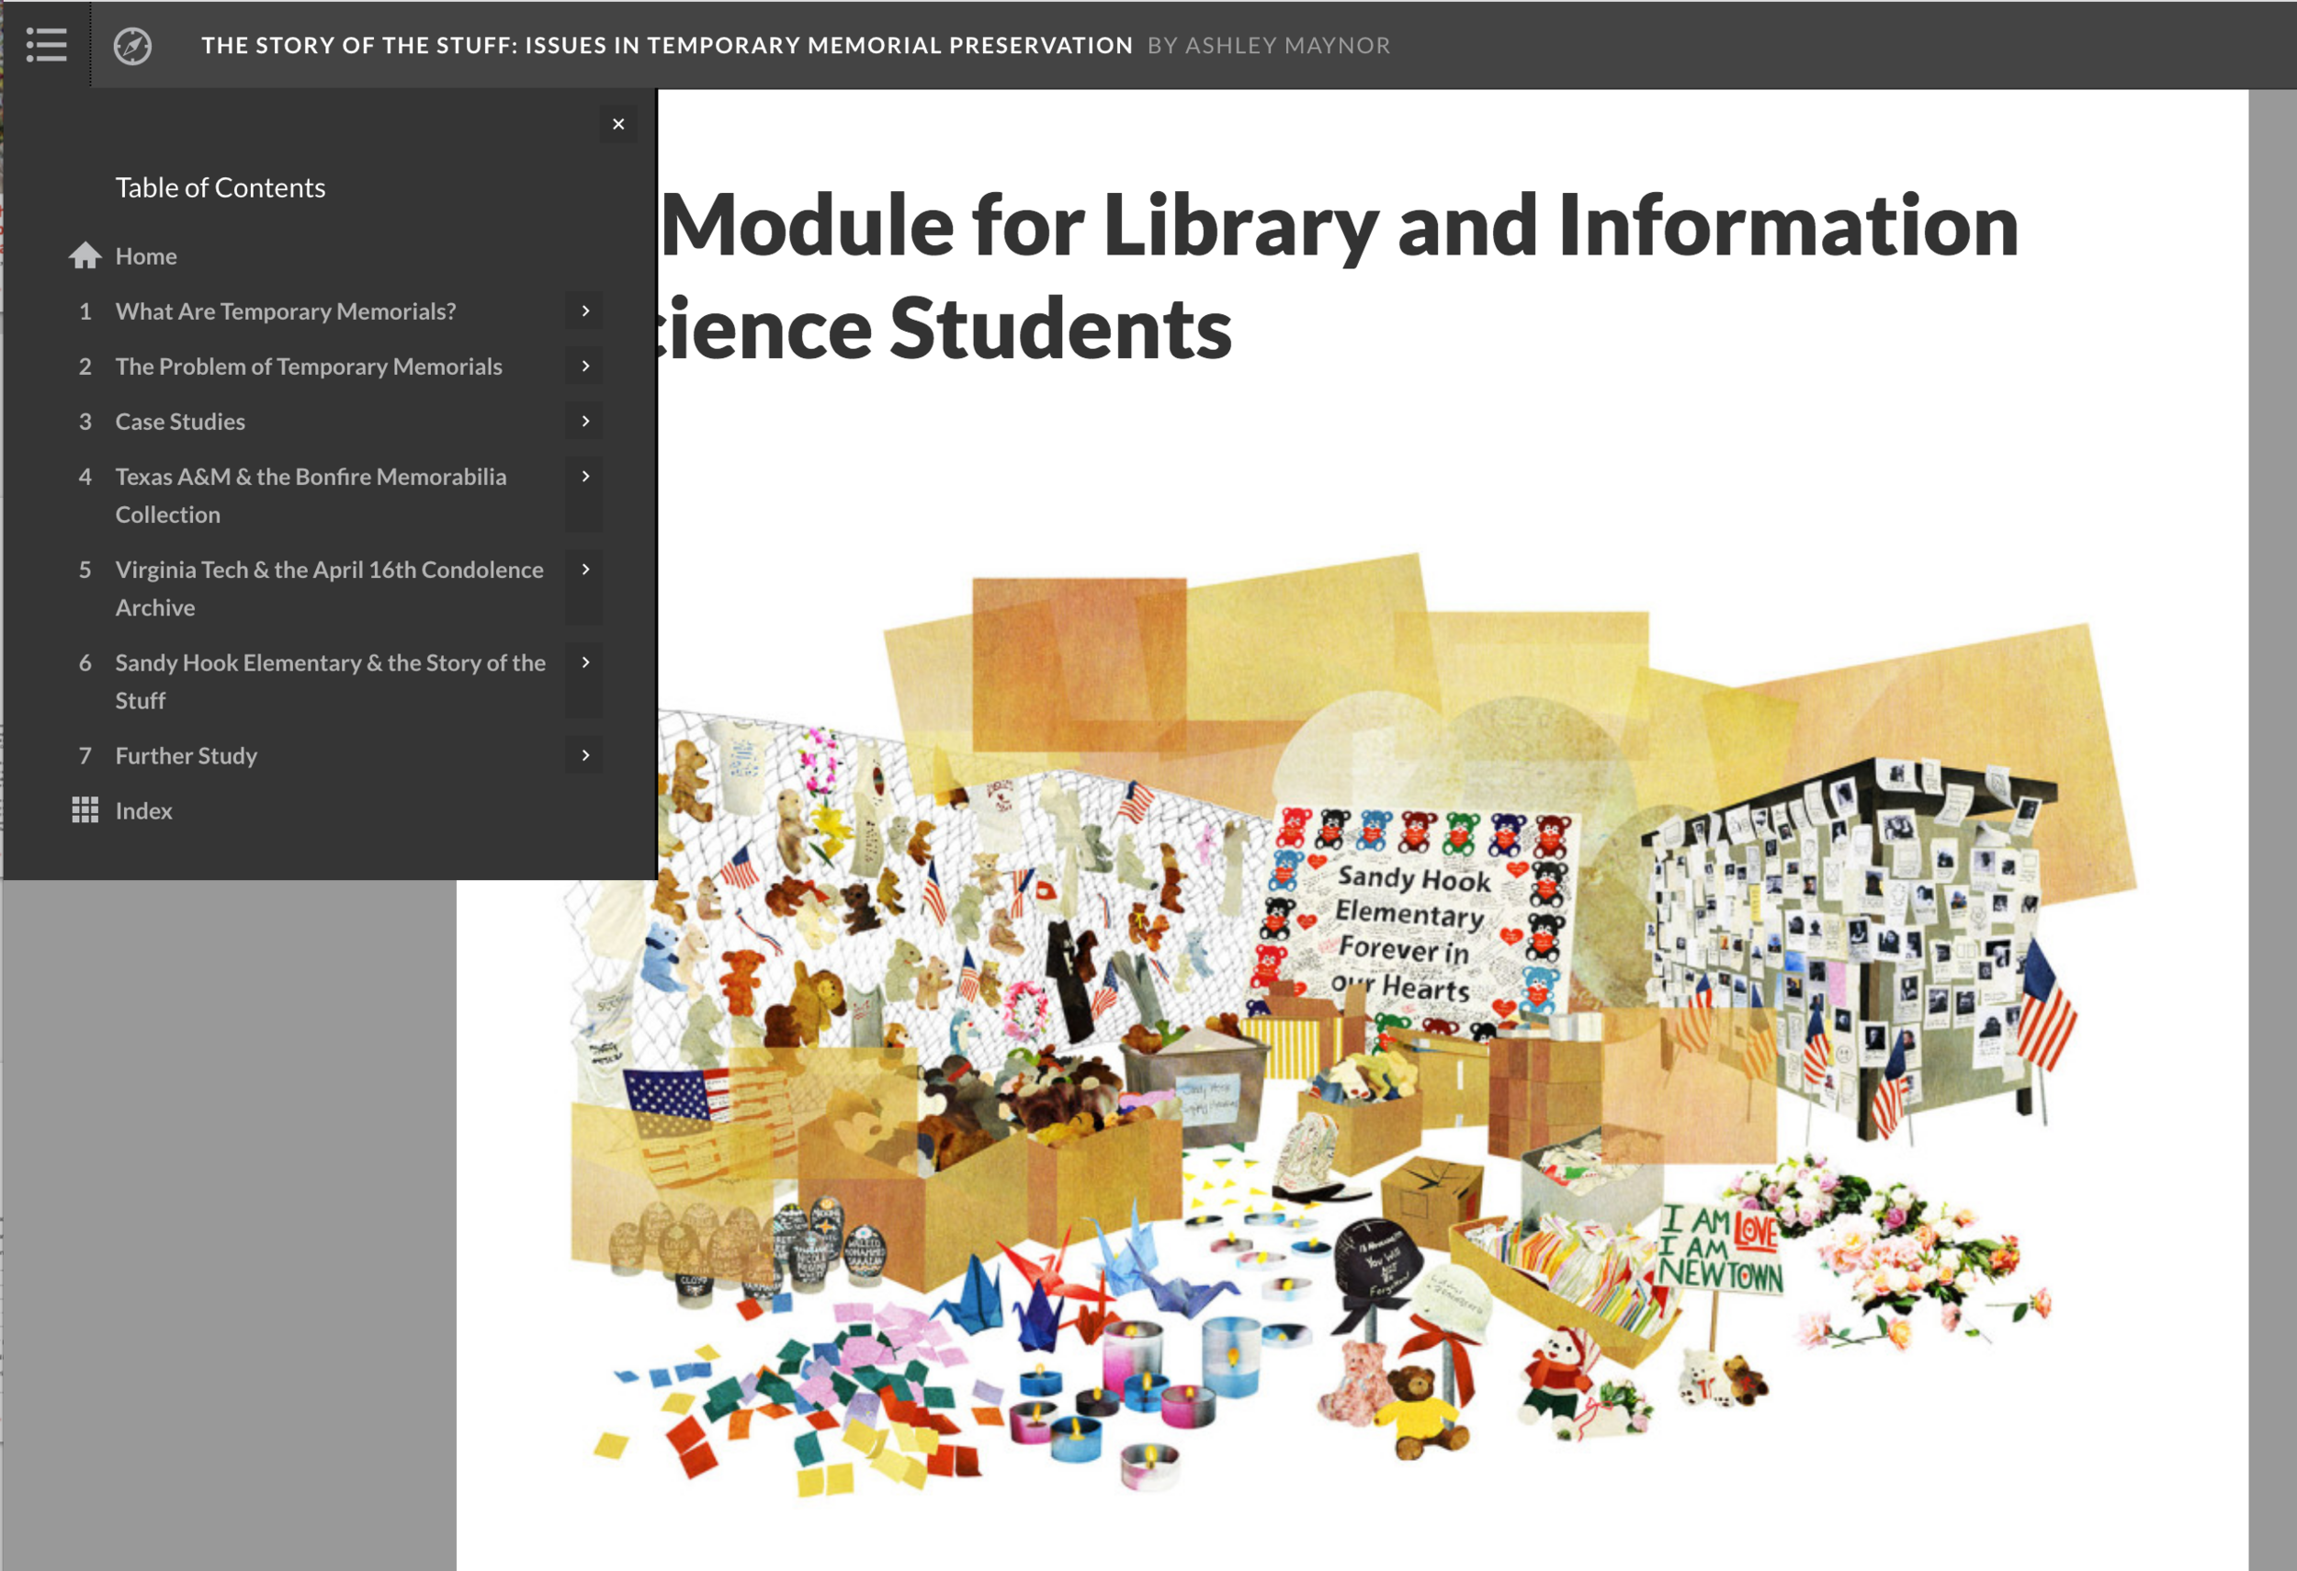Click the Home house icon
This screenshot has height=1571, width=2297.
85,256
